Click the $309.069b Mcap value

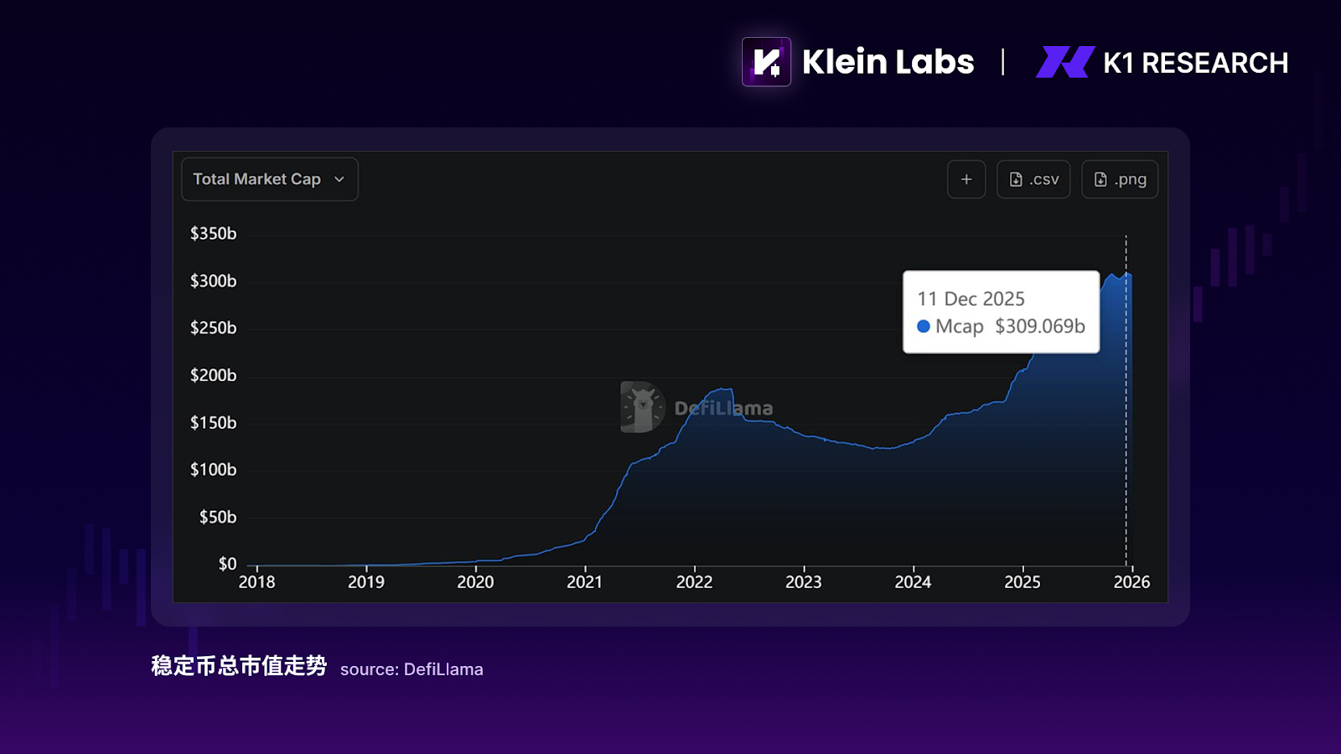tap(1039, 327)
